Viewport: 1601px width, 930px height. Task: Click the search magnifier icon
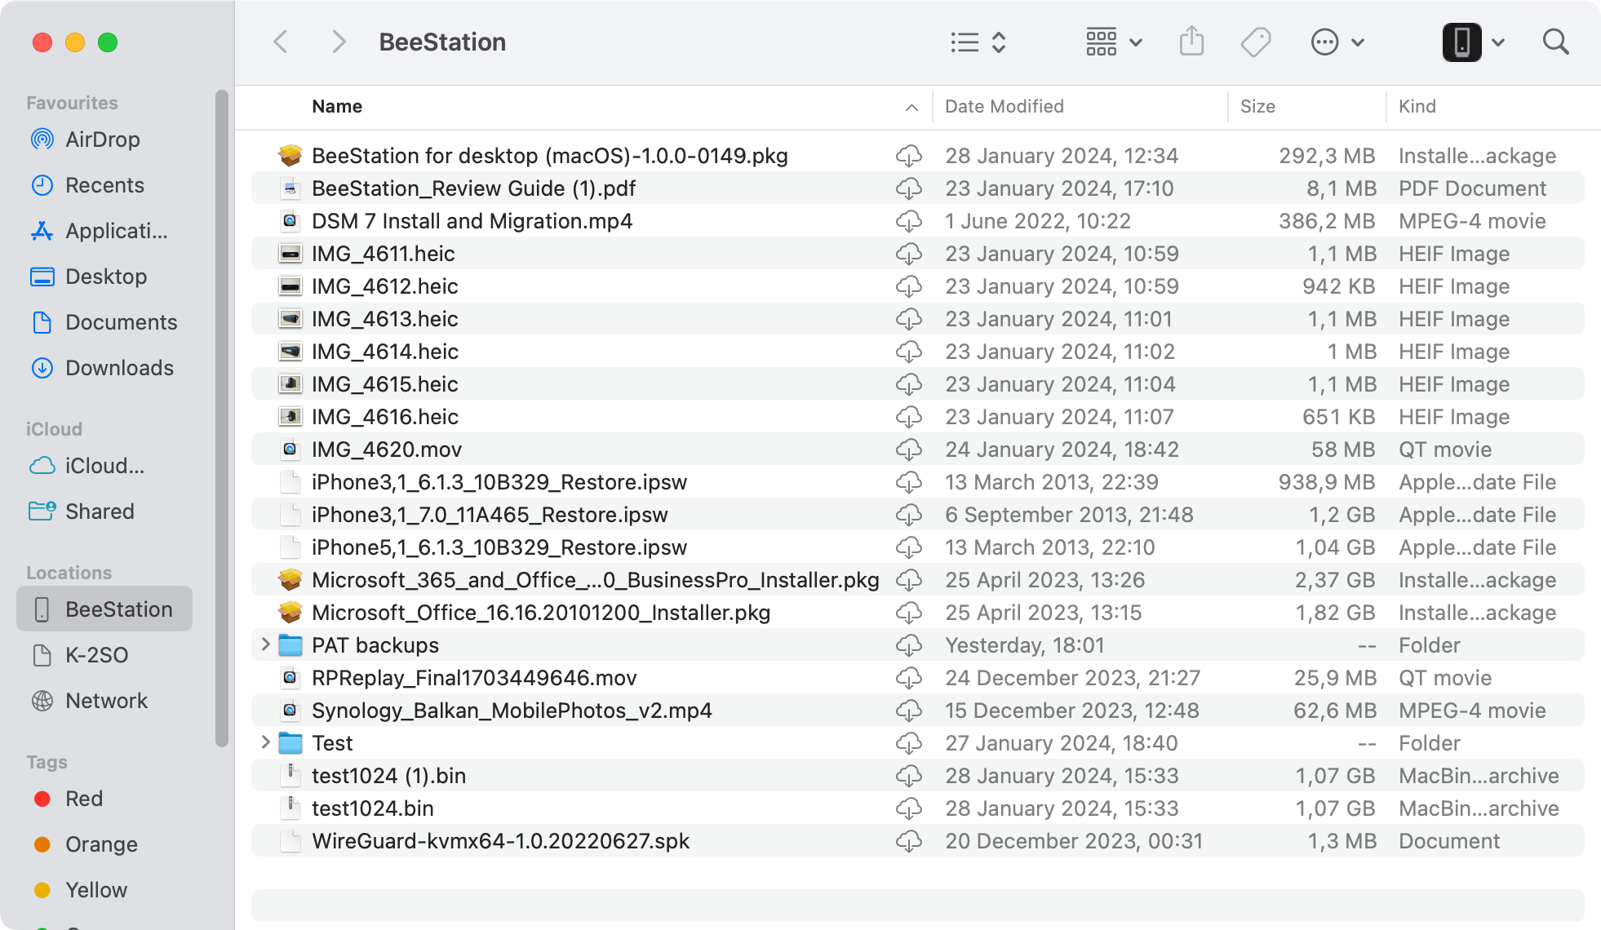1556,42
